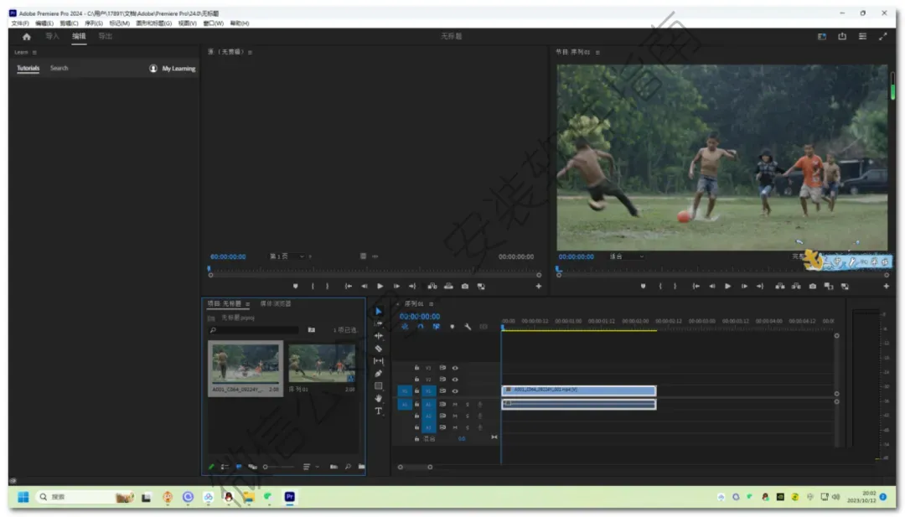Toggle lock on the V2 track
The image size is (905, 517).
(x=416, y=380)
